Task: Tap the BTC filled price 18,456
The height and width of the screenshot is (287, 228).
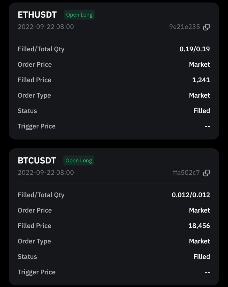Action: click(x=199, y=226)
